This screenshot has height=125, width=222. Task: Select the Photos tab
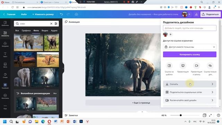tap(36, 31)
